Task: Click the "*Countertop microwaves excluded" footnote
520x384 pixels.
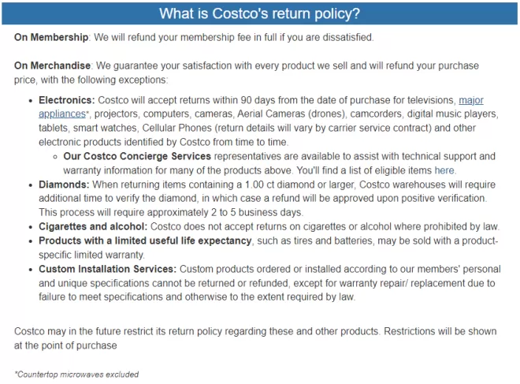Action: coord(76,375)
